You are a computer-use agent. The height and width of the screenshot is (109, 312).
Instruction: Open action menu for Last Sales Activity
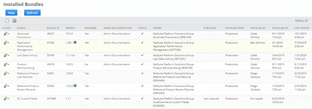[x=6, y=55]
